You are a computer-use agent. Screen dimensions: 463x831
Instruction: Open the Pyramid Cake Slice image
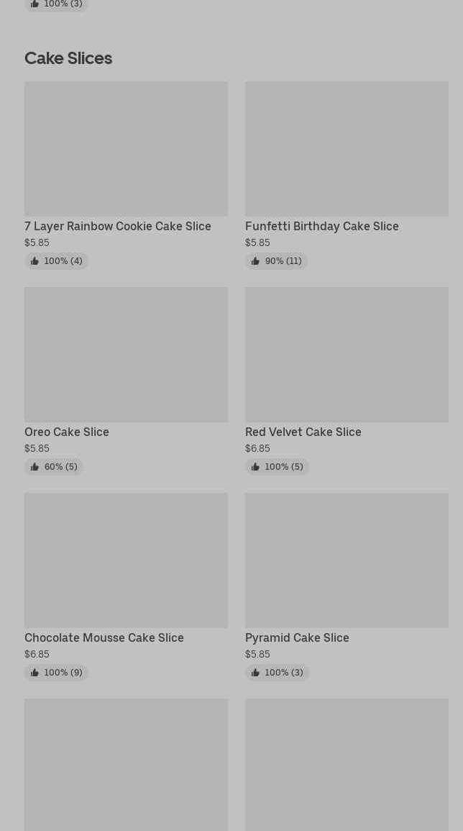[x=347, y=560]
